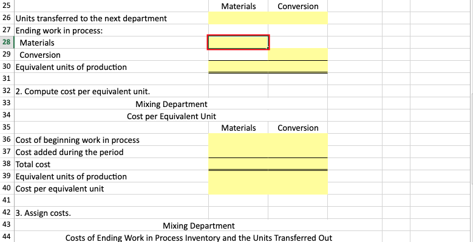The height and width of the screenshot is (242, 473).
Task: Select row header 40
Action: pyautogui.click(x=7, y=188)
